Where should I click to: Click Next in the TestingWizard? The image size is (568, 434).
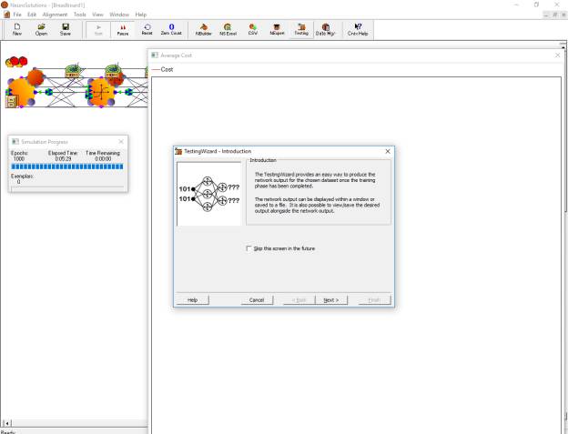coord(330,299)
